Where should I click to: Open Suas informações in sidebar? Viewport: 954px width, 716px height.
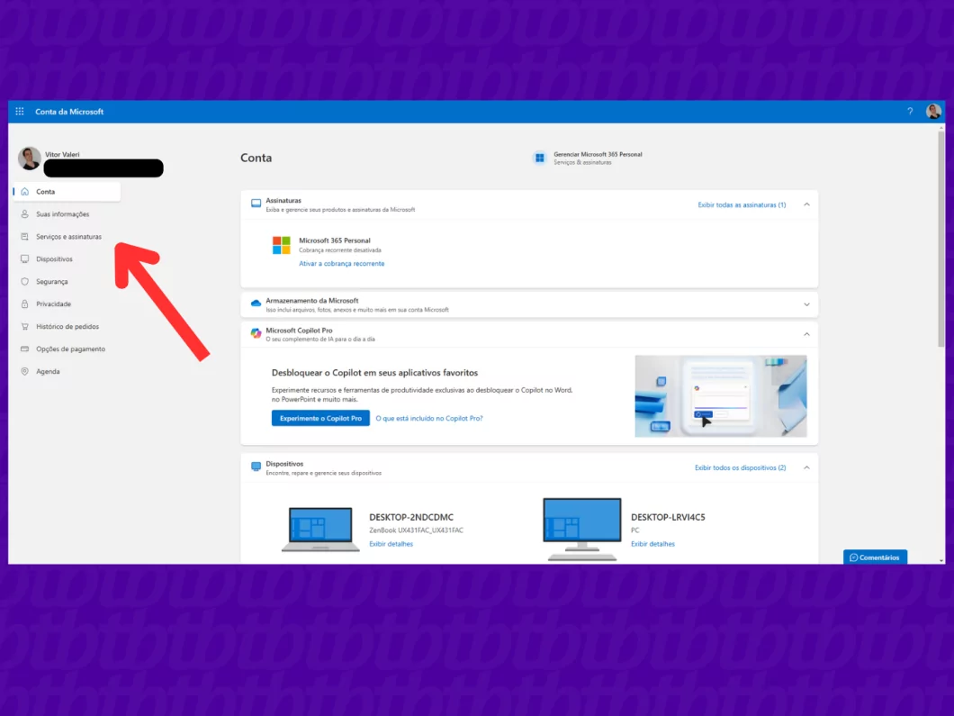(62, 214)
